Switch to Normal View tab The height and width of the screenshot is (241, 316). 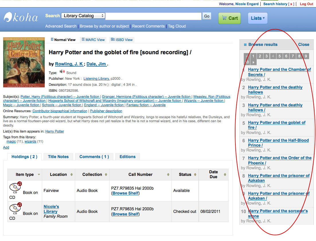(63, 40)
